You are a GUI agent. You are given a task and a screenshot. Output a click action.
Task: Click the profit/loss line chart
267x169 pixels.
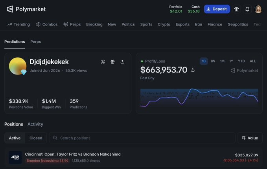[x=199, y=98]
